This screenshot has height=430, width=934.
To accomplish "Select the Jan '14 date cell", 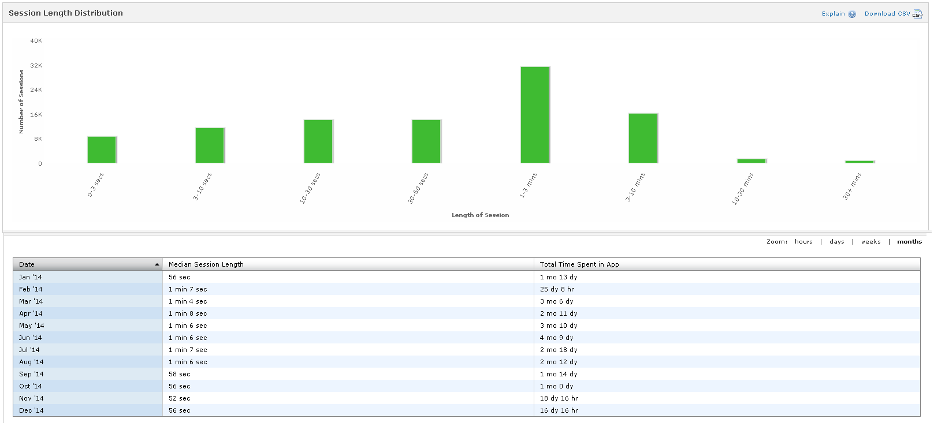I will 88,277.
